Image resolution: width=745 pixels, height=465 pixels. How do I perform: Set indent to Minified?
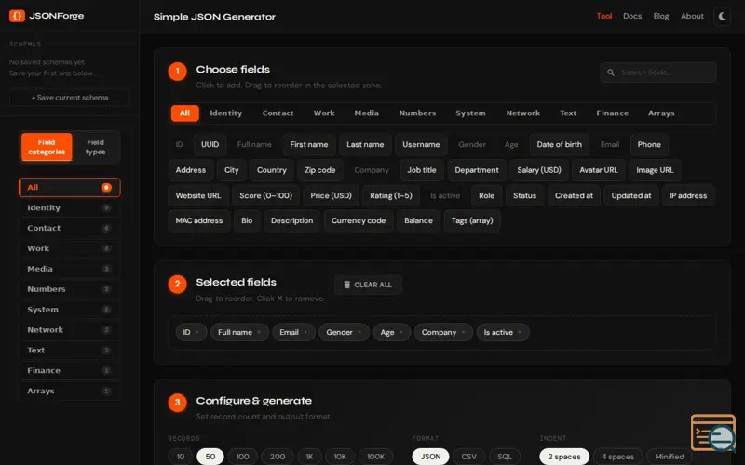click(x=670, y=457)
